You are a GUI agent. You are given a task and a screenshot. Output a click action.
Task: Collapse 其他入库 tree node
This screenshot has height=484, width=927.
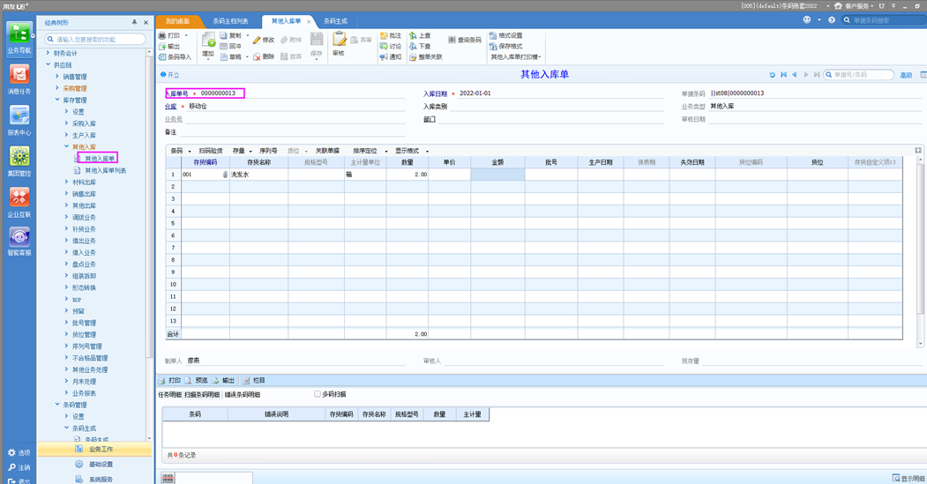click(x=66, y=146)
